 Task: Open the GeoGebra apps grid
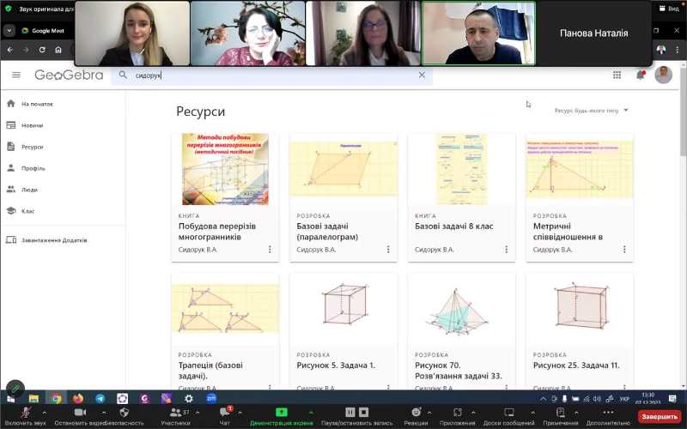[617, 76]
